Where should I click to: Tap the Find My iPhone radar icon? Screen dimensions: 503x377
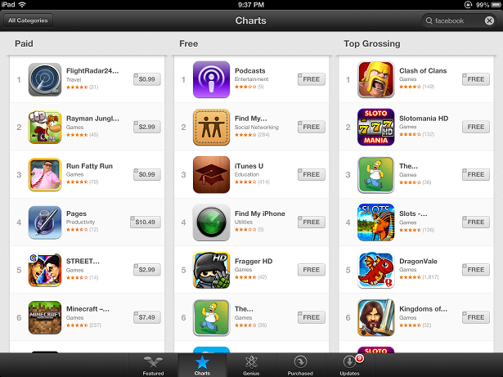tap(211, 222)
